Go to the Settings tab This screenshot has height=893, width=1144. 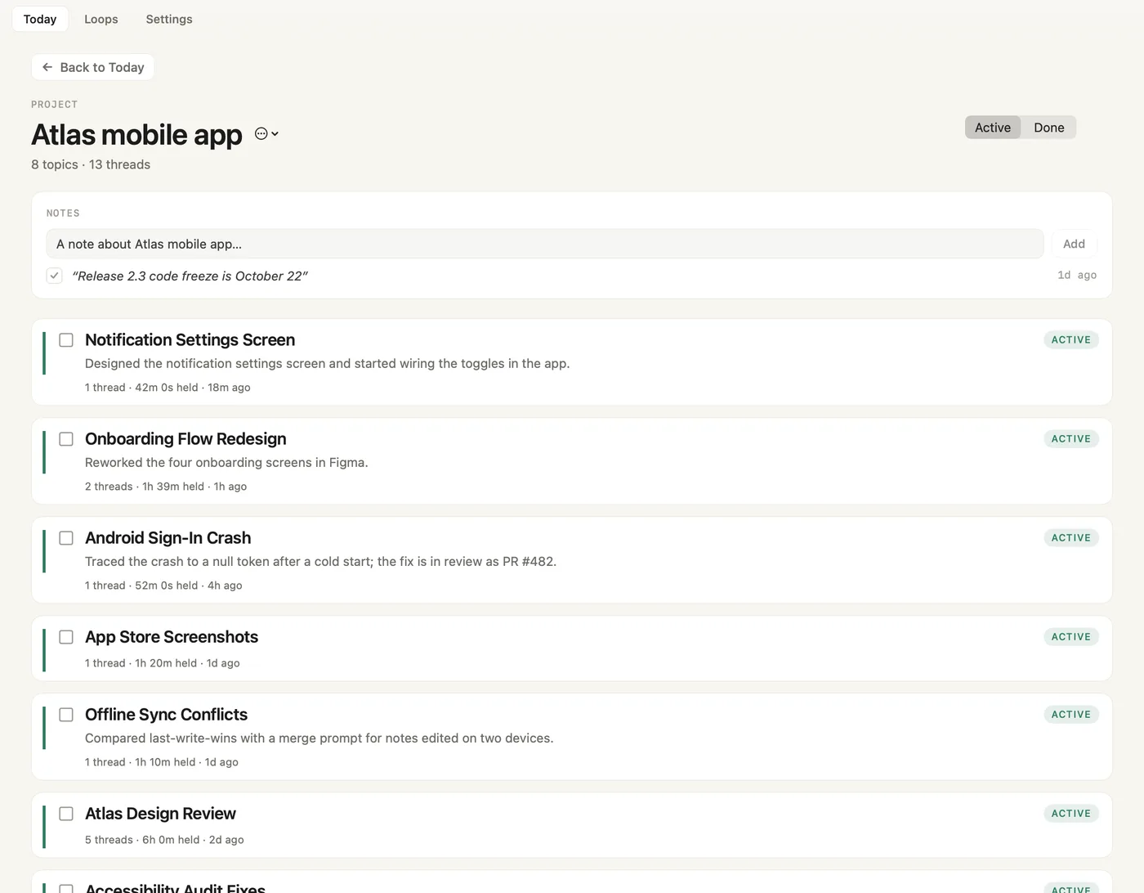pos(169,19)
